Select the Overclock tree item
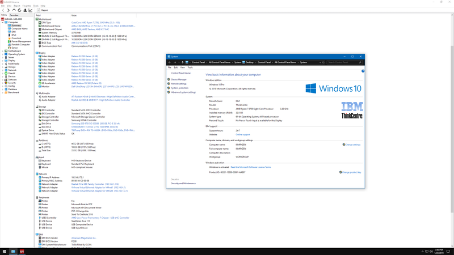Screen dimensions: 454x255 coord(16,38)
